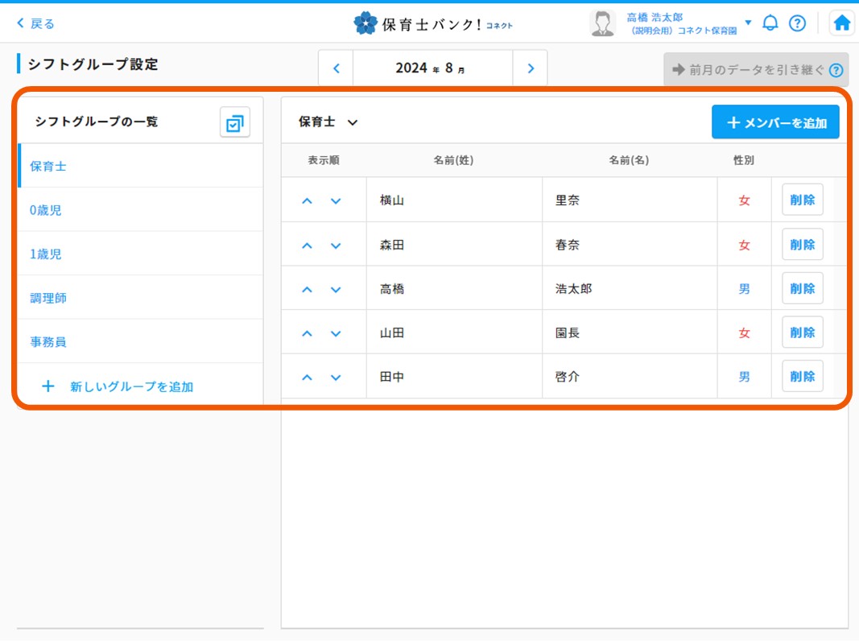Select the 事務員 shift group

(48, 342)
